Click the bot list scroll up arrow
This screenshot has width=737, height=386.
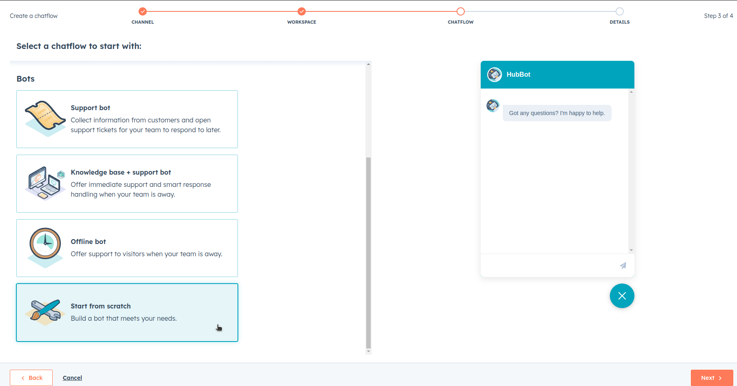click(x=368, y=64)
